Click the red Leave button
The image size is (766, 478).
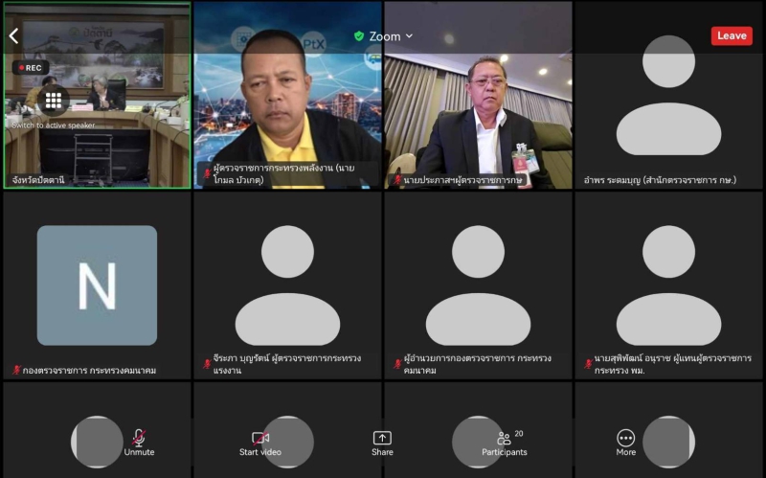pyautogui.click(x=732, y=35)
